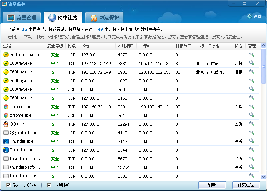Click the scrollbar down arrow in connection list
This screenshot has width=267, height=191.
click(x=263, y=177)
